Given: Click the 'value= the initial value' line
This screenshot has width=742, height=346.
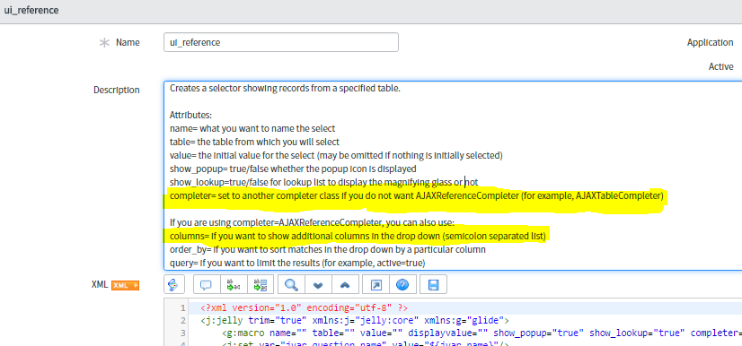Looking at the screenshot, I should pos(336,155).
